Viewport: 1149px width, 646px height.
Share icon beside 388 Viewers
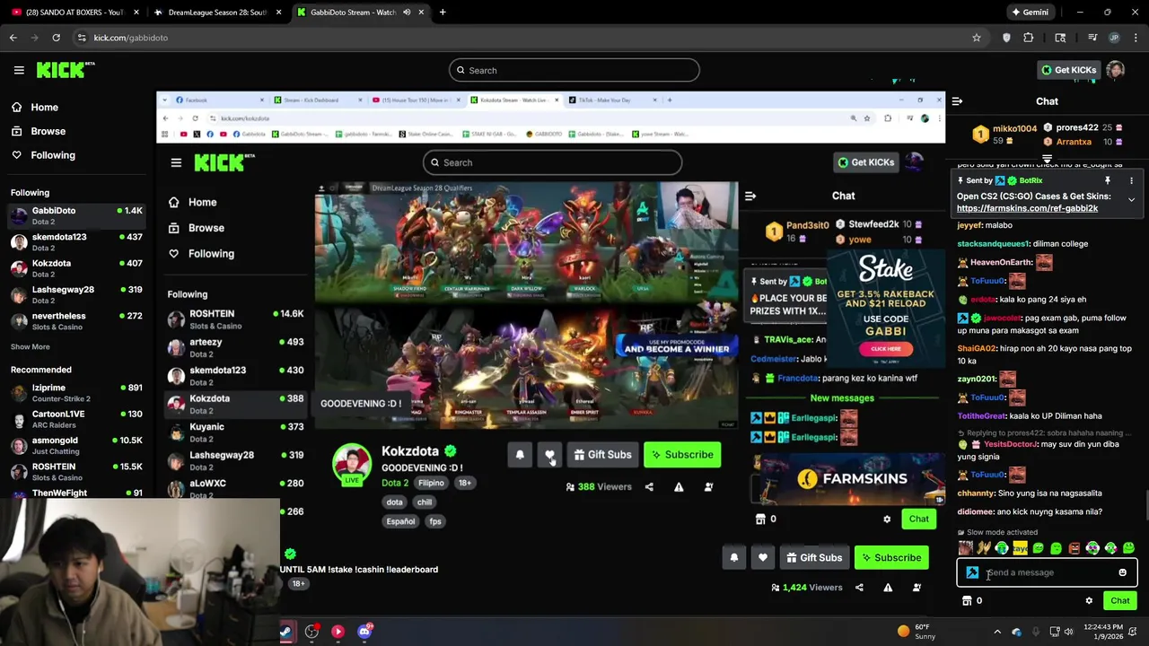649,487
